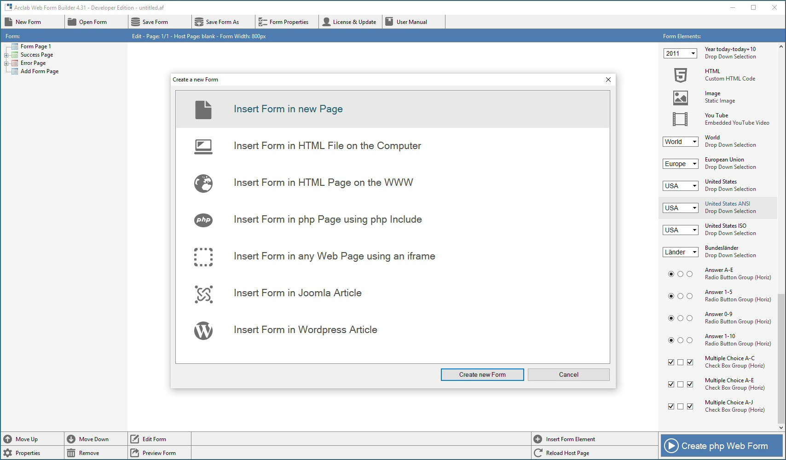Viewport: 786px width, 460px height.
Task: Expand the Success Page tree node
Action: coord(6,55)
